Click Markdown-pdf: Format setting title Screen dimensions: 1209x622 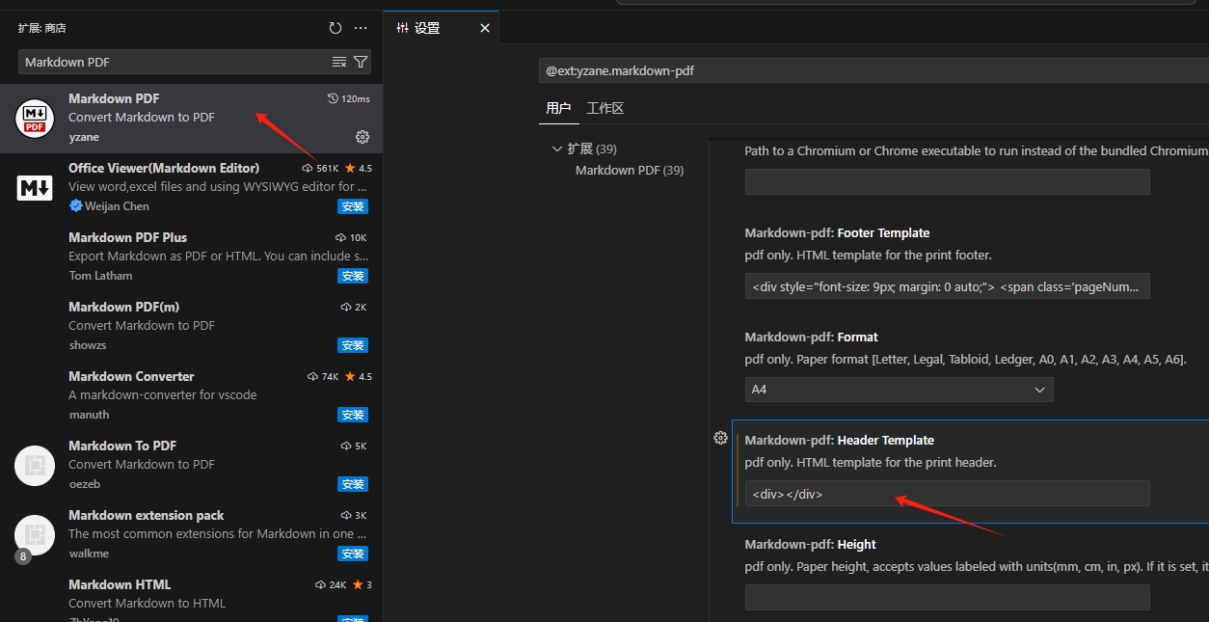811,337
